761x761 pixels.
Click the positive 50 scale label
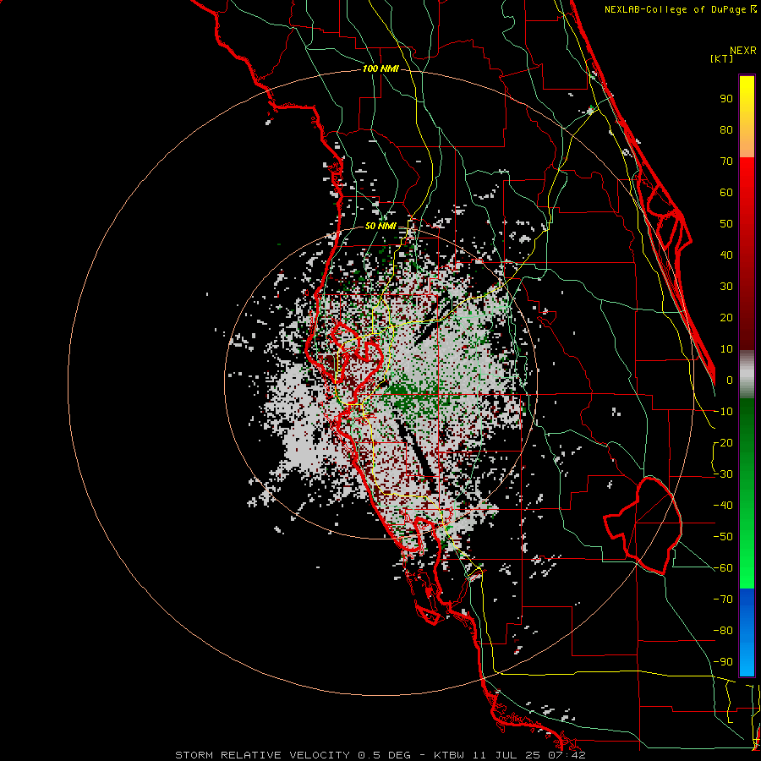click(726, 224)
